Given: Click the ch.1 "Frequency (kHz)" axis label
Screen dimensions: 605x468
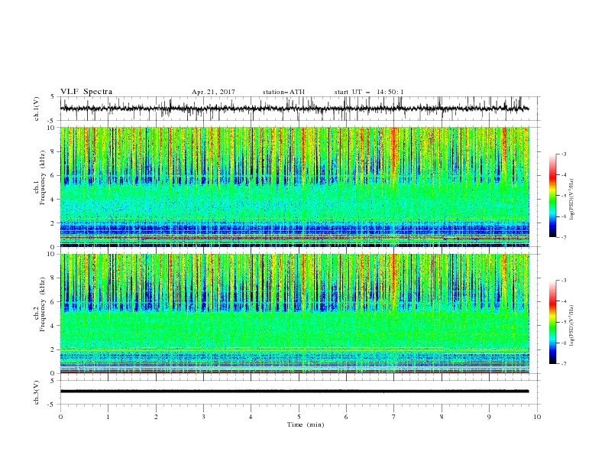Looking at the screenshot, I should (42, 176).
